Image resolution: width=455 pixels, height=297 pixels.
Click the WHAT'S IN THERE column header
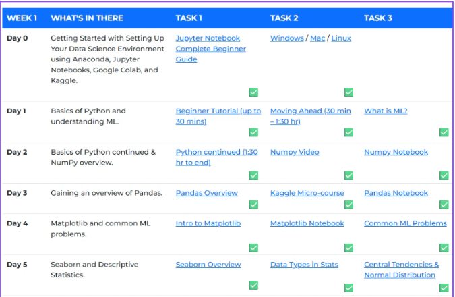(x=87, y=18)
